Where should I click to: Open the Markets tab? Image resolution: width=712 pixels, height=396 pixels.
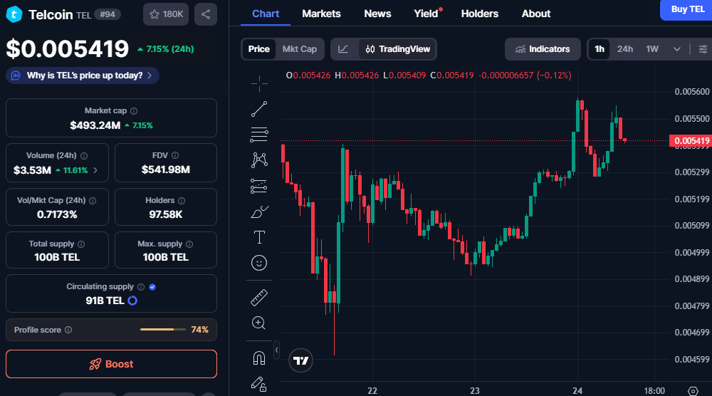coord(321,14)
